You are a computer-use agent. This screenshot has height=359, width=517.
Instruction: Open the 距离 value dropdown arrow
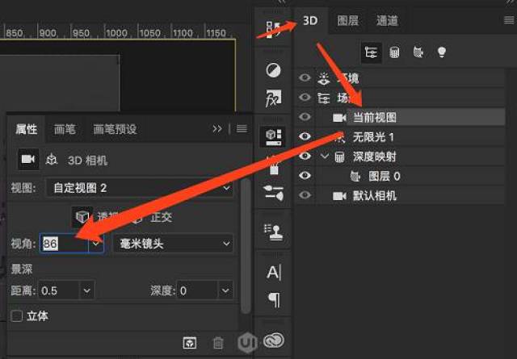coord(87,290)
